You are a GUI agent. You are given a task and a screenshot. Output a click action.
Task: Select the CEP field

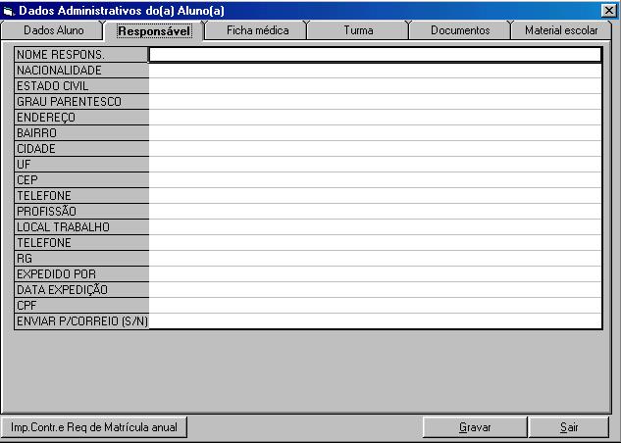click(x=375, y=180)
